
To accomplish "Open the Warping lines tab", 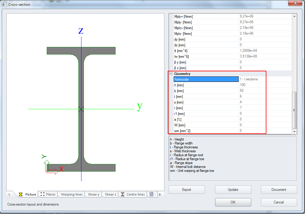I will (x=71, y=194).
